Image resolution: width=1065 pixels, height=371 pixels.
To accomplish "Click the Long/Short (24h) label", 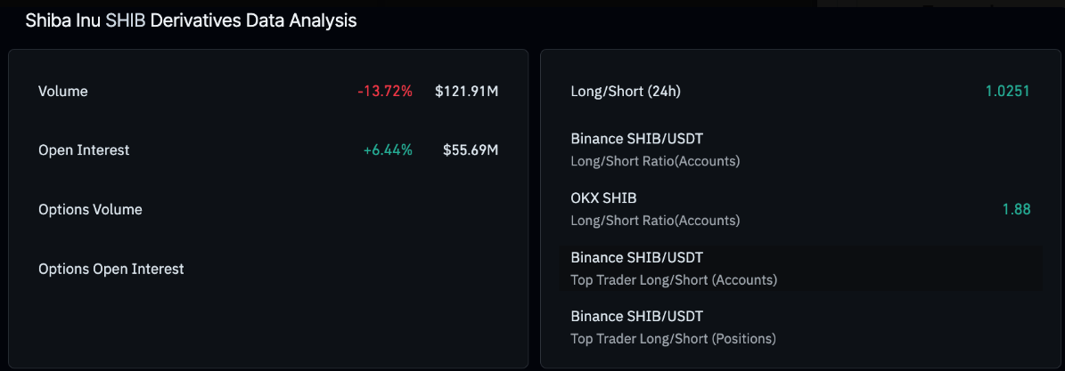I will (626, 91).
